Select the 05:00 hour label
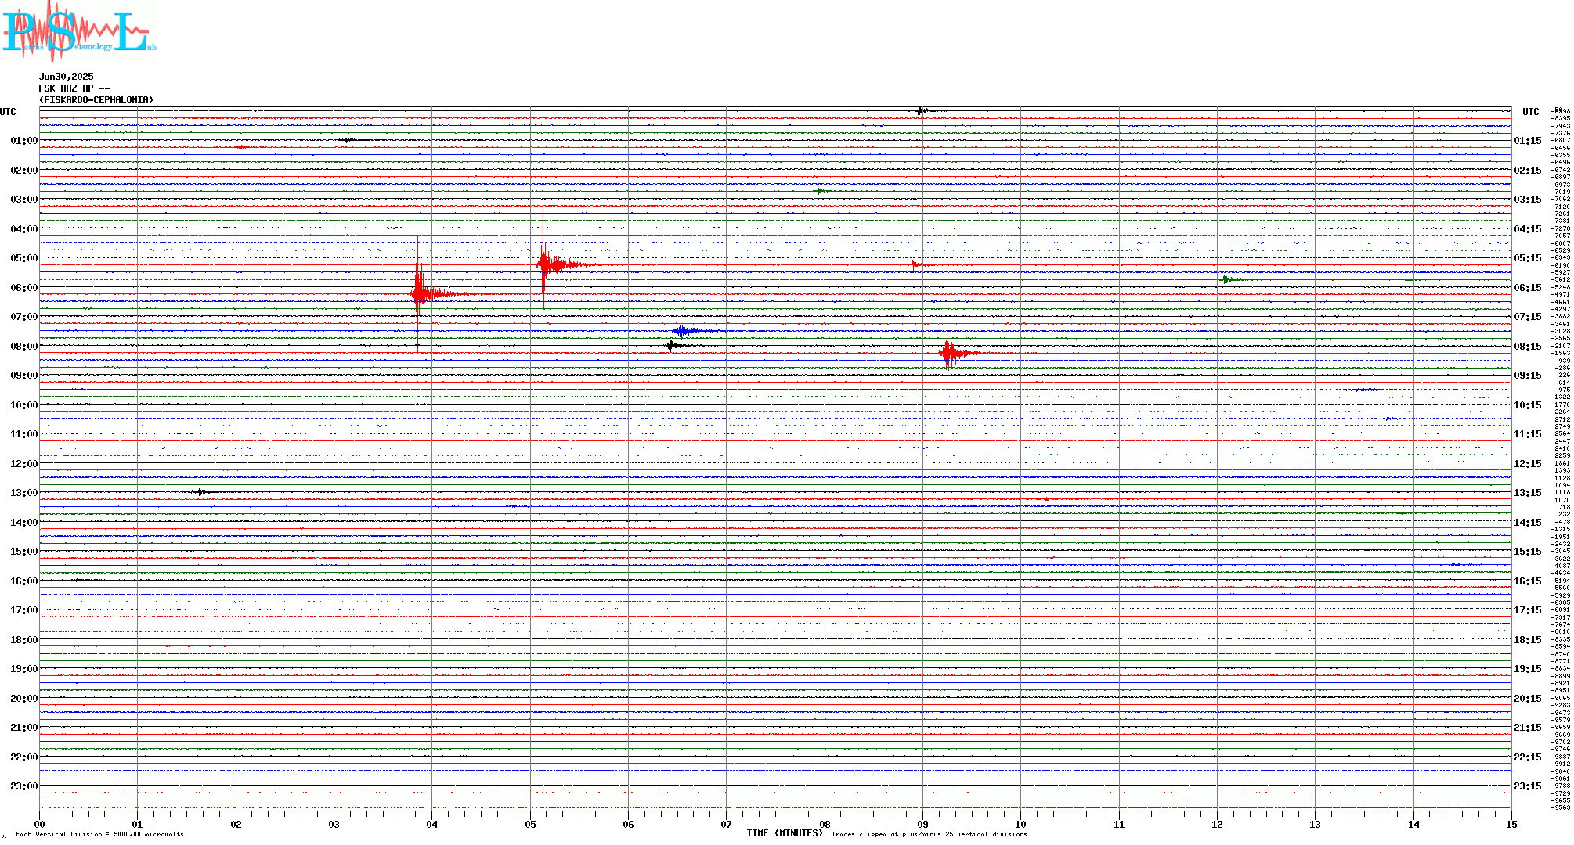 (24, 258)
